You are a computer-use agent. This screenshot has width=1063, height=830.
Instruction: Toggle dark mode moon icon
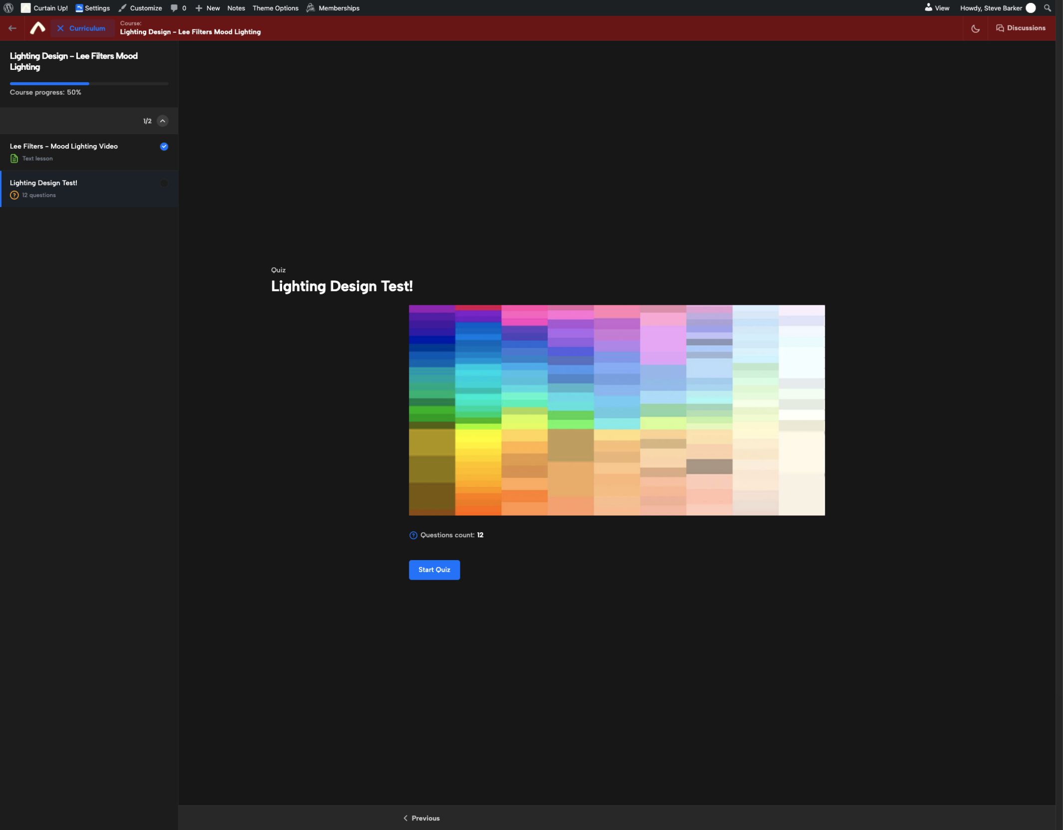click(x=975, y=28)
